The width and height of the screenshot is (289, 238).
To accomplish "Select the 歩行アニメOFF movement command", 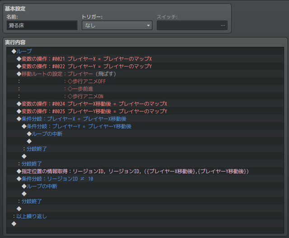I will pyautogui.click(x=145, y=81).
